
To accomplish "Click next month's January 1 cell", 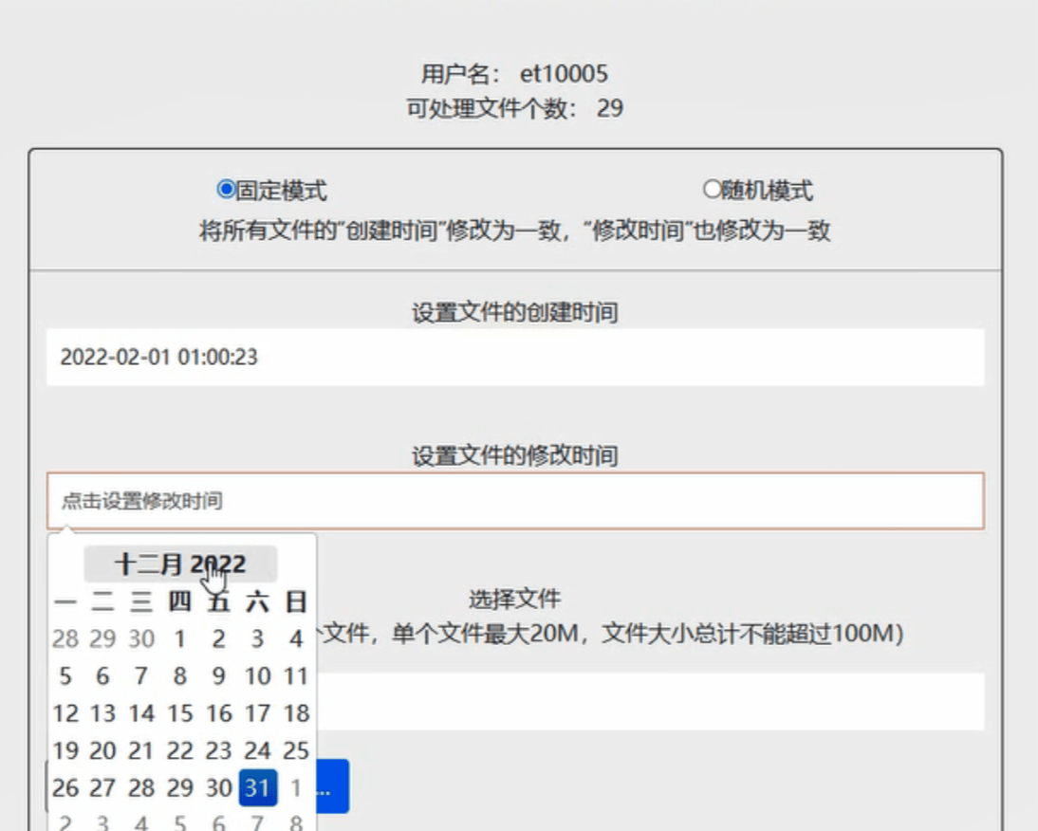I will [x=295, y=787].
